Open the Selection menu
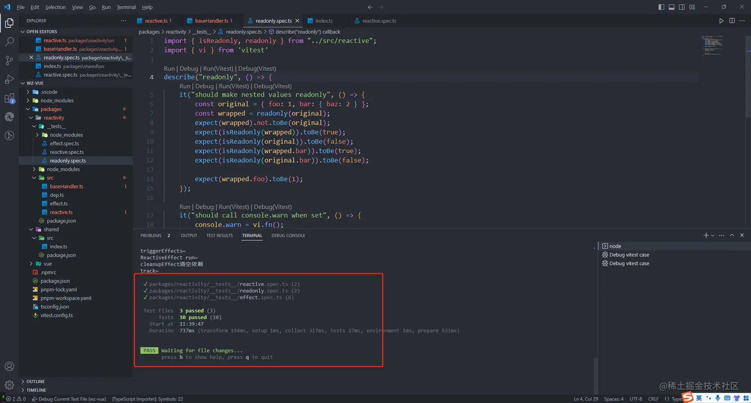Screen dimensions: 751x403 coord(55,7)
